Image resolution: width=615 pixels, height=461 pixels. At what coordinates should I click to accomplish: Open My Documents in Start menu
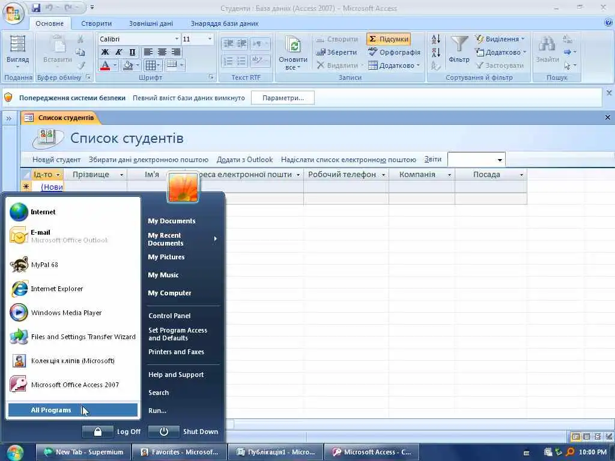click(x=171, y=221)
